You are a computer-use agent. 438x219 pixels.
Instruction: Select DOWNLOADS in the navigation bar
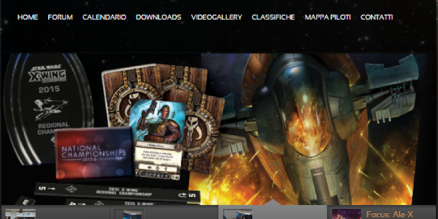click(x=158, y=18)
